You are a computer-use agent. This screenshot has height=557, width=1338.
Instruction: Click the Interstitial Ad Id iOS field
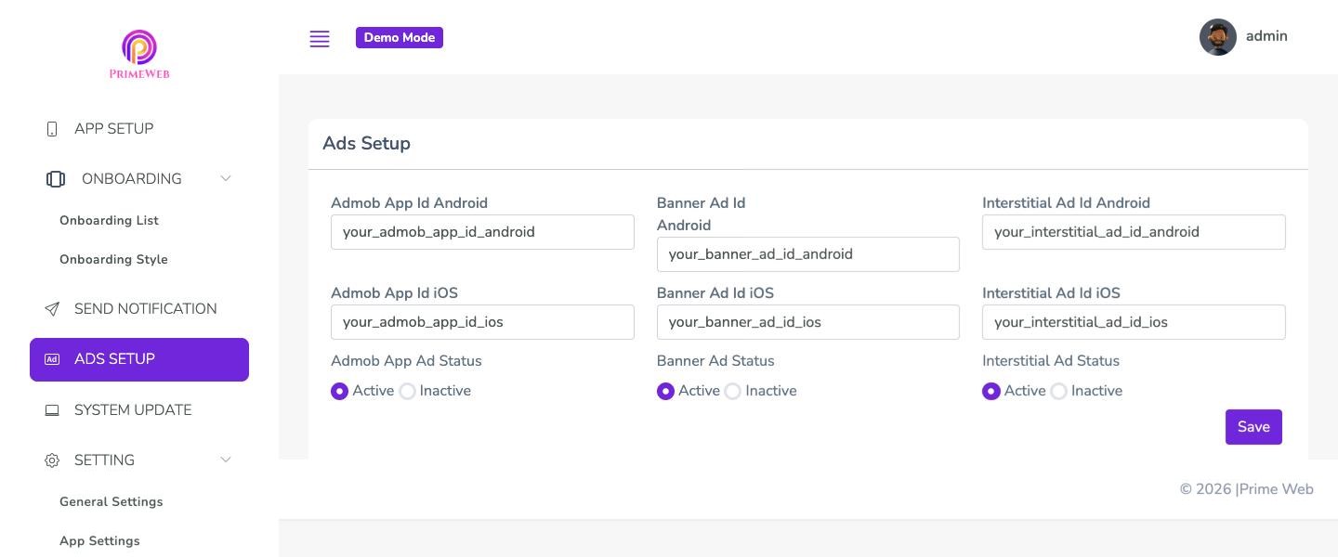tap(1134, 322)
